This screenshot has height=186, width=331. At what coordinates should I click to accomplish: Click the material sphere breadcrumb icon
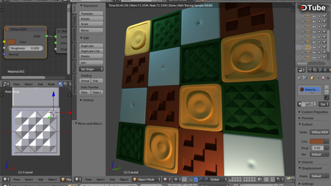(x=324, y=78)
